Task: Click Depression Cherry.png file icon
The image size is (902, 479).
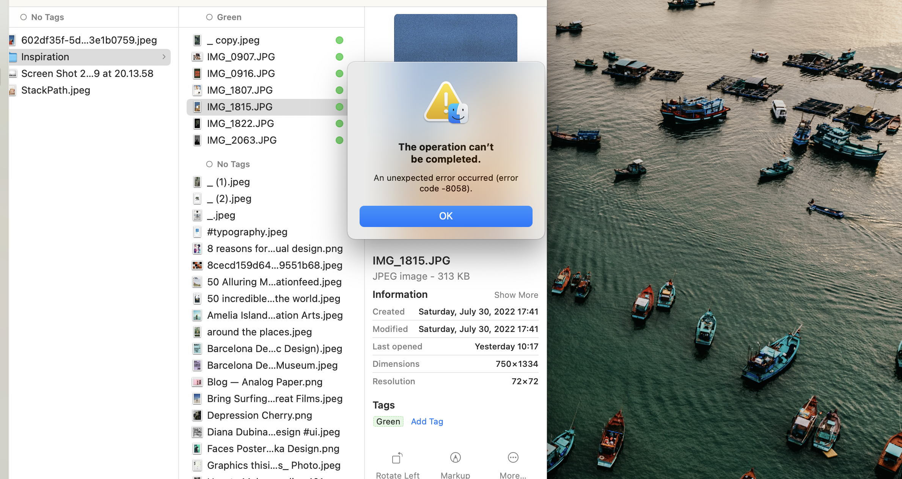Action: [x=197, y=415]
